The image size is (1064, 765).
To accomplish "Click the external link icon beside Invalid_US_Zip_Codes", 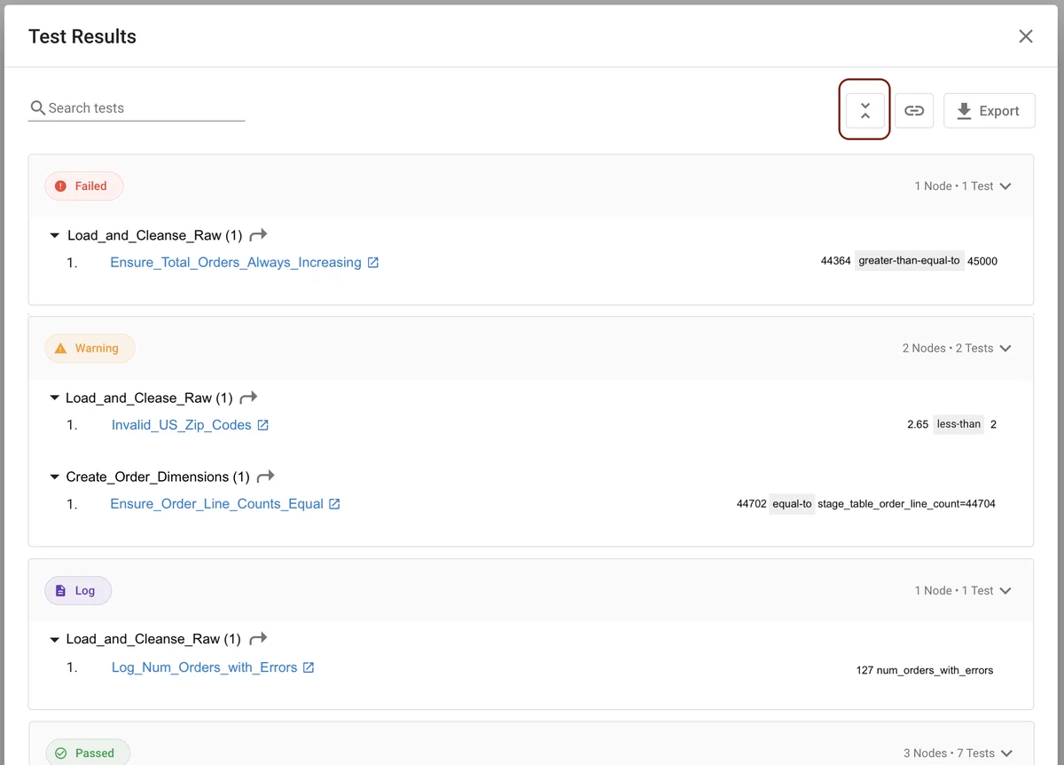I will [x=263, y=425].
